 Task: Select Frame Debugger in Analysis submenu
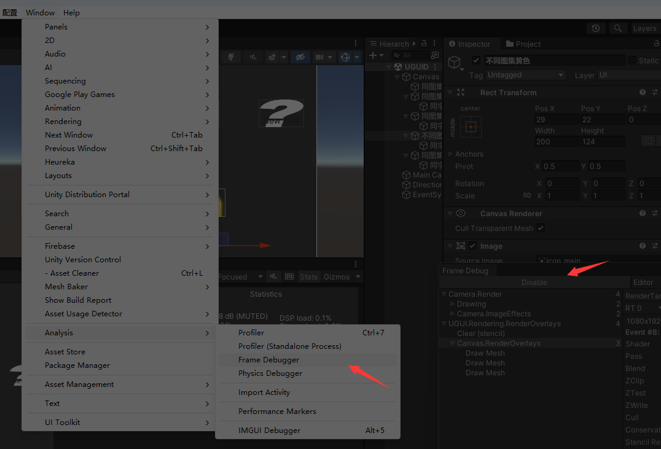point(308,359)
